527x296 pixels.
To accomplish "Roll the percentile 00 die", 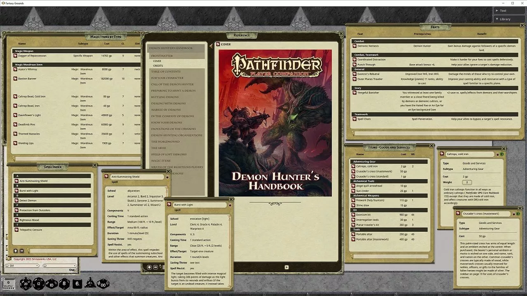I will 103,284.
